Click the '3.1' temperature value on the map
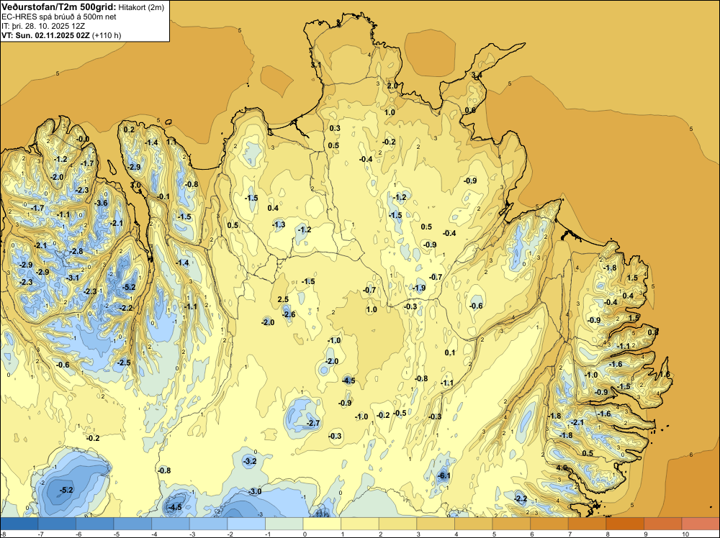The height and width of the screenshot is (538, 720). [316, 65]
